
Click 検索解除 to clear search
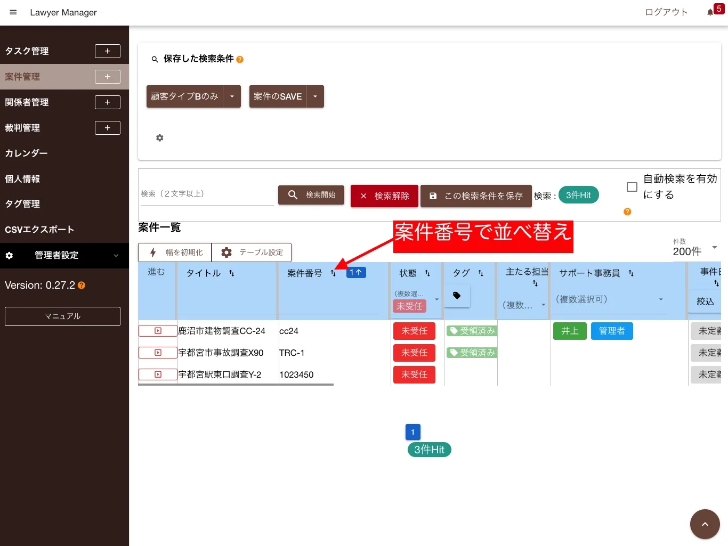pos(384,196)
